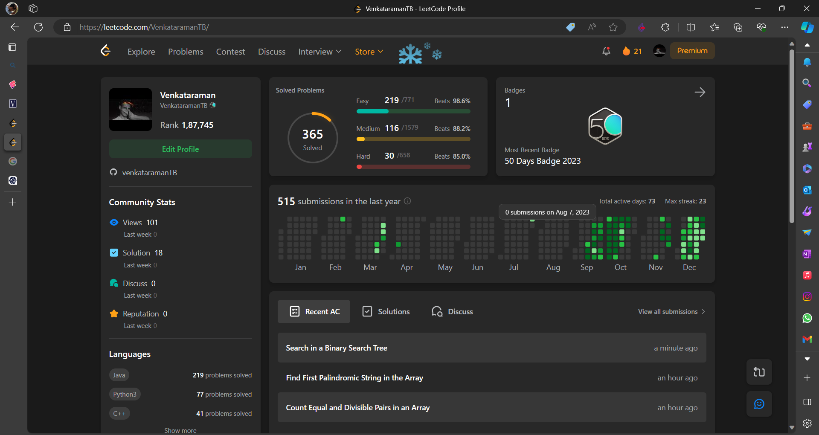The height and width of the screenshot is (435, 819).
Task: Toggle Split screen in the browser toolbar
Action: coord(691,27)
